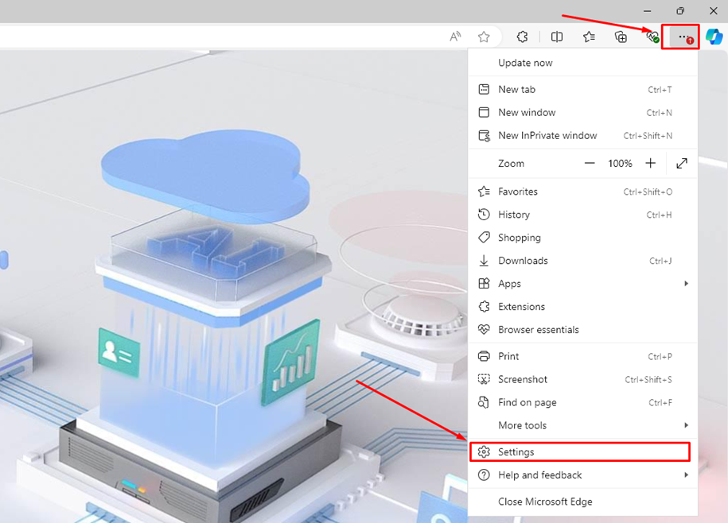Image resolution: width=728 pixels, height=523 pixels.
Task: Click the Shopping tag icon
Action: point(484,238)
